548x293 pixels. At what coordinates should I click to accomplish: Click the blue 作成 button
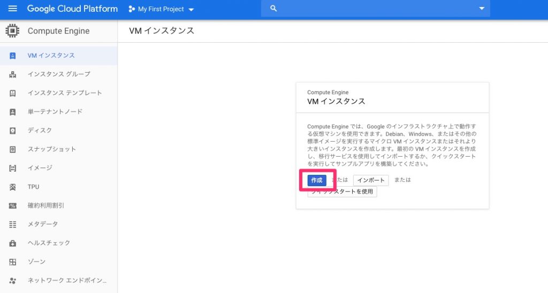[317, 180]
